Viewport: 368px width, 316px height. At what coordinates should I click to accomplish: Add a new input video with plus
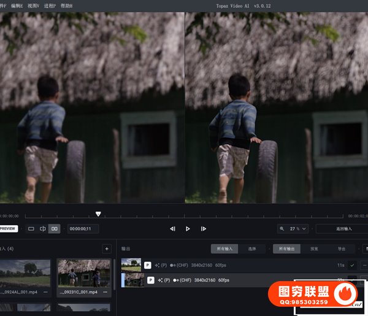(x=107, y=249)
